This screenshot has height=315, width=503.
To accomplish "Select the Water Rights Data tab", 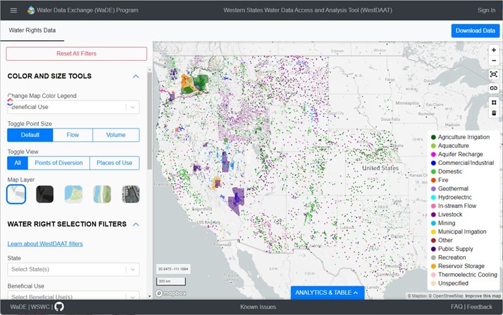I will coord(32,31).
